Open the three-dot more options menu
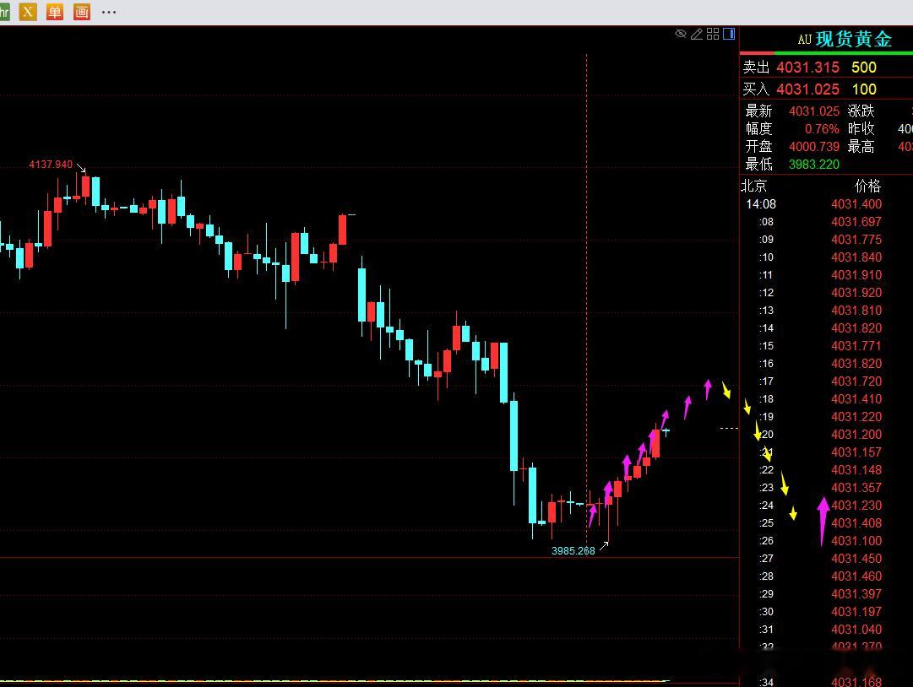This screenshot has height=687, width=913. pos(109,12)
